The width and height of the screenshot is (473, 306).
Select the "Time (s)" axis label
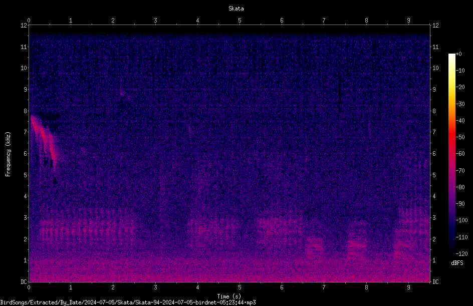pyautogui.click(x=229, y=296)
